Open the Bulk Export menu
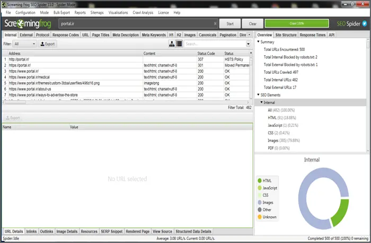 tap(61, 13)
